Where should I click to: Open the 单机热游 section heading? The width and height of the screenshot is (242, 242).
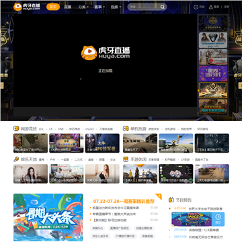(x=138, y=129)
